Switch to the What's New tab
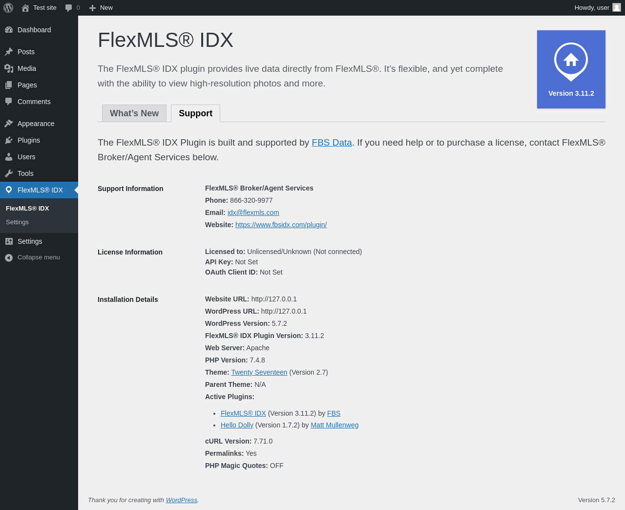The image size is (625, 510). click(134, 113)
